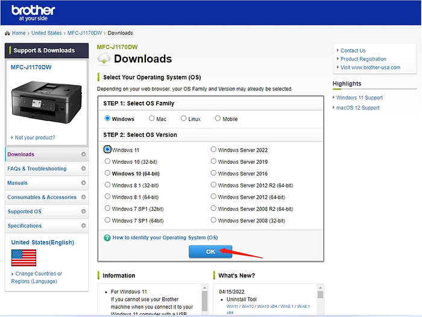Choose Windows 11 radio button
422x317 pixels.
[x=107, y=149]
